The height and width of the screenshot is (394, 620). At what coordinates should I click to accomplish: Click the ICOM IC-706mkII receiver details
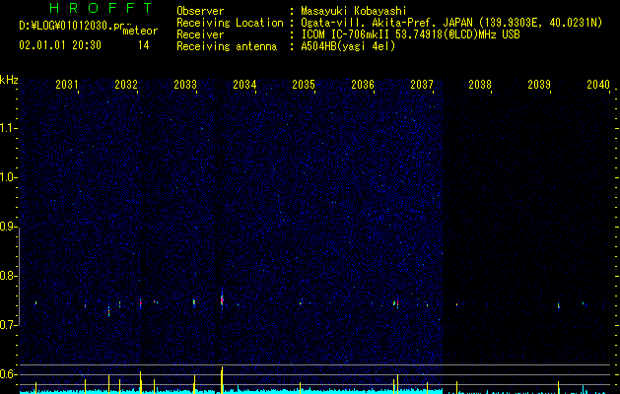point(410,34)
